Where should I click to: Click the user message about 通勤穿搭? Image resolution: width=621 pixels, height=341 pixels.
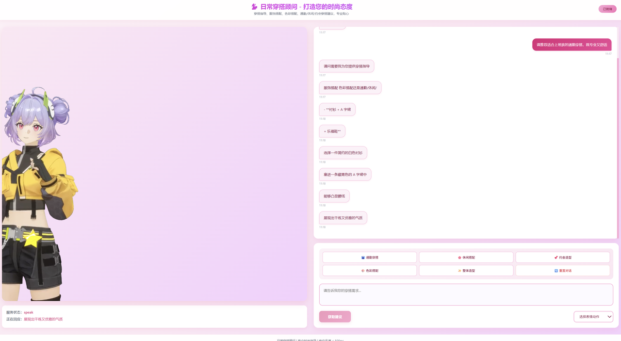pos(572,45)
